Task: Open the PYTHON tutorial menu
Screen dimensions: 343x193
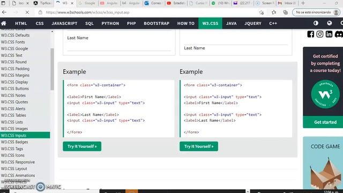Action: (110, 23)
